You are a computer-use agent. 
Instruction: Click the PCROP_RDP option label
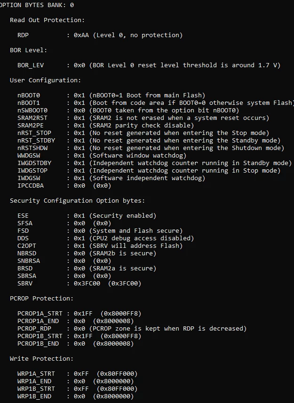[x=34, y=328]
